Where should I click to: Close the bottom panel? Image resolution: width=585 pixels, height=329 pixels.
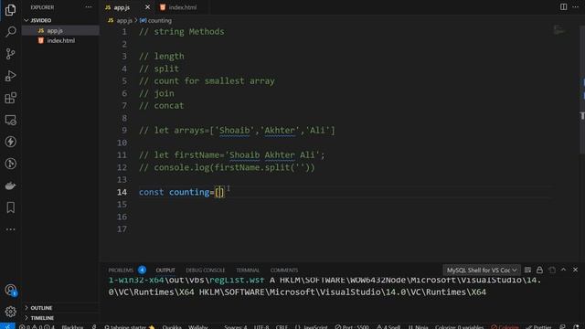coord(575,270)
